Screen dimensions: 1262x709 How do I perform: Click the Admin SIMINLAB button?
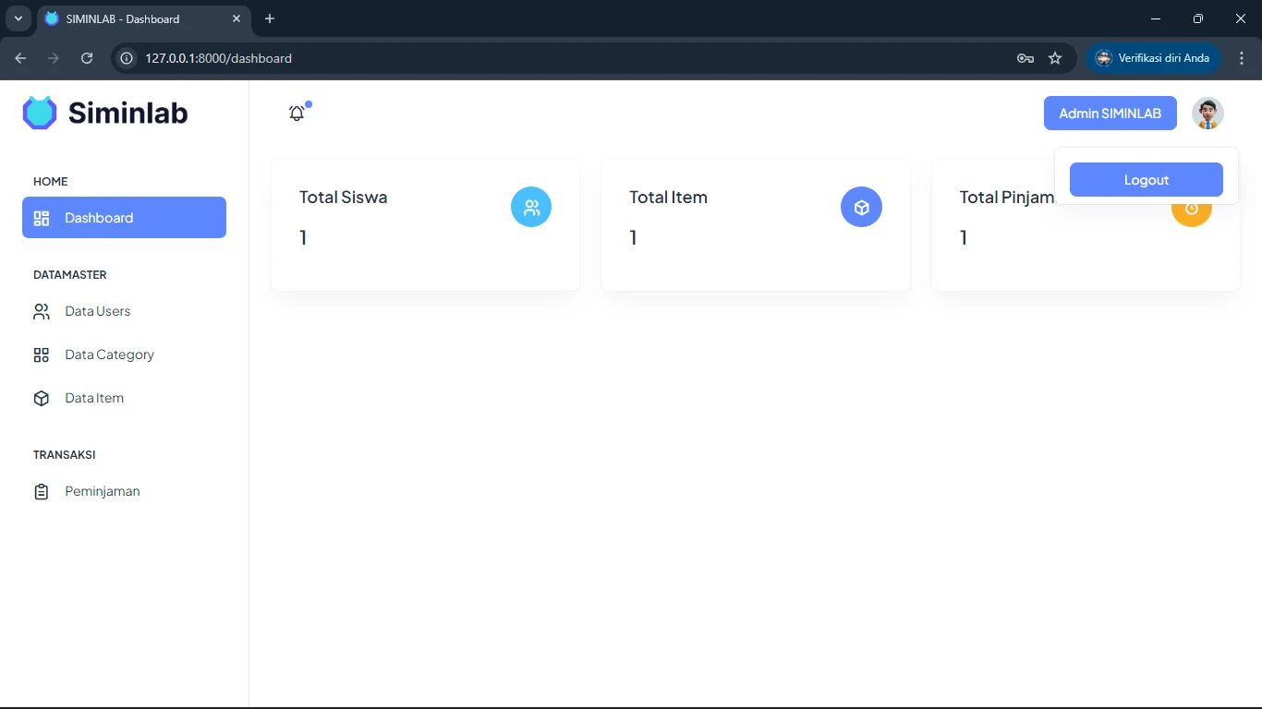coord(1110,114)
